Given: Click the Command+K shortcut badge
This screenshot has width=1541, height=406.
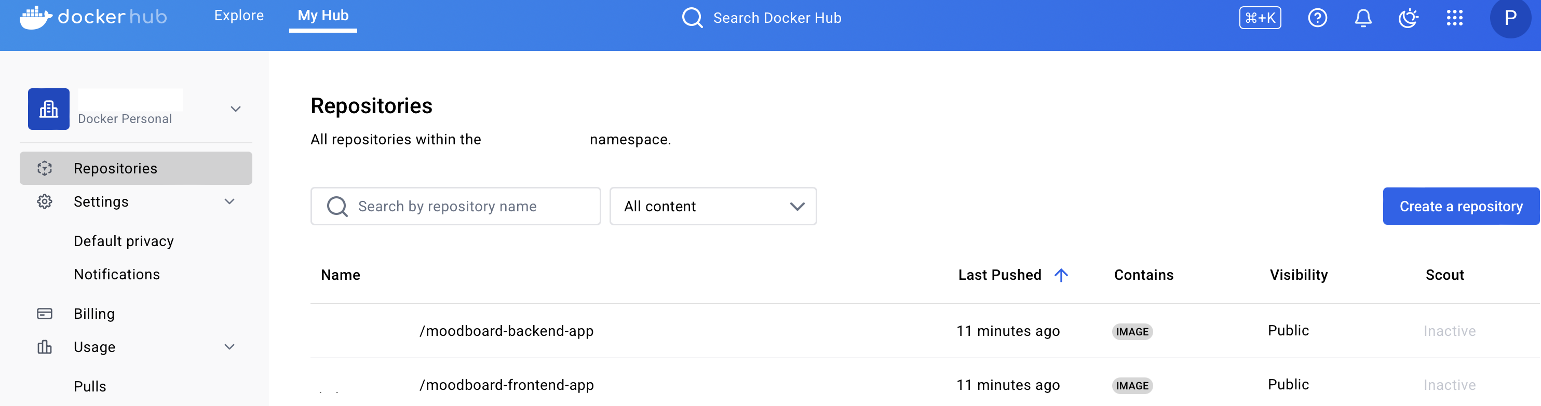Looking at the screenshot, I should (x=1259, y=18).
